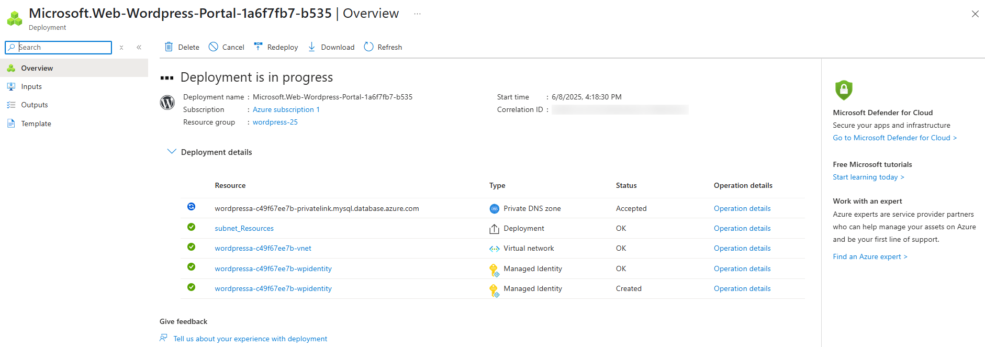Close the deployment blade with X
The image size is (985, 347).
pyautogui.click(x=975, y=14)
